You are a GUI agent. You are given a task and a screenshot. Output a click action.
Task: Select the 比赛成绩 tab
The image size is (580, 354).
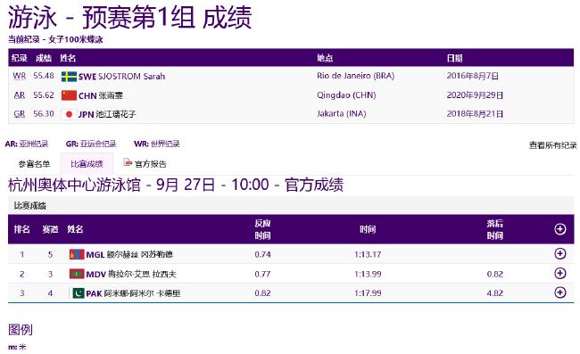point(87,164)
